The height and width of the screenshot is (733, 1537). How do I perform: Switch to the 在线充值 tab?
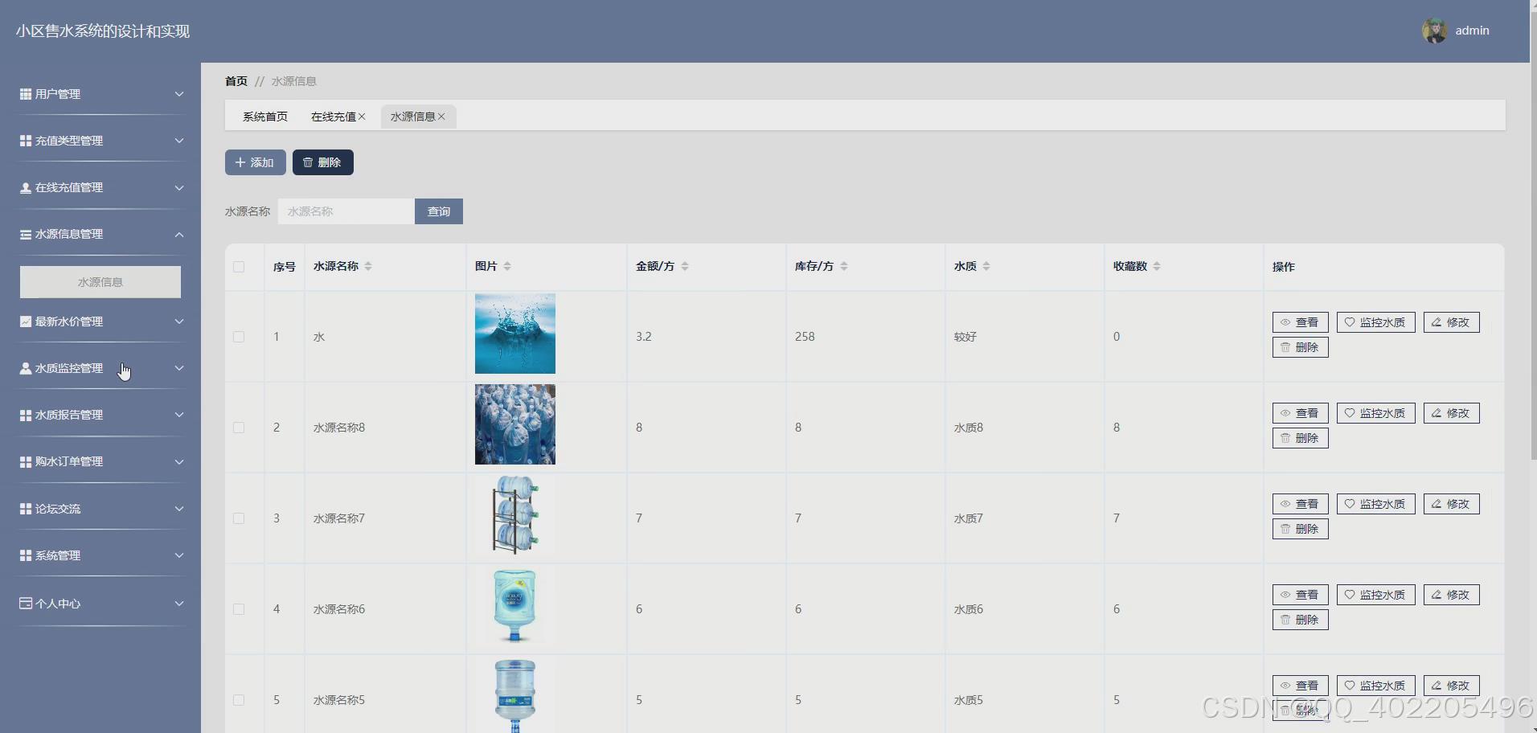point(334,117)
